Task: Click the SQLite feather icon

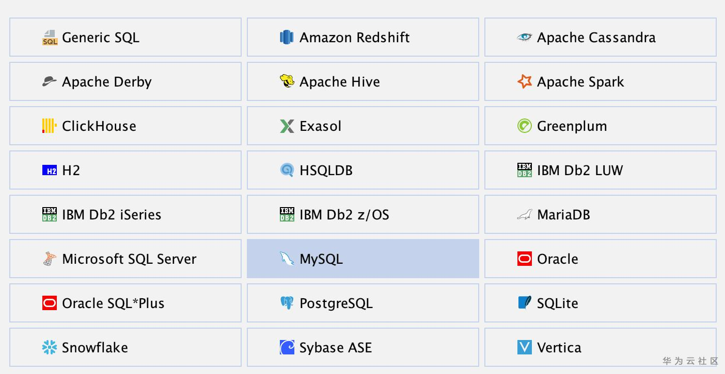Action: (524, 303)
